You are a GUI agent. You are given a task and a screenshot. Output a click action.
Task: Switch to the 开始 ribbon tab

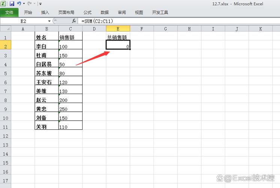(28, 12)
